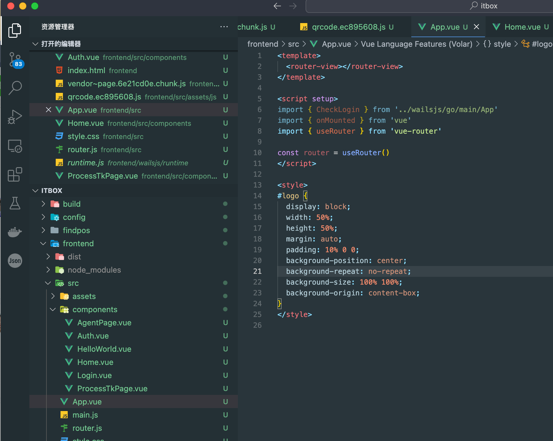Viewport: 553px width, 441px height.
Task: Click the back navigation arrow
Action: point(277,6)
